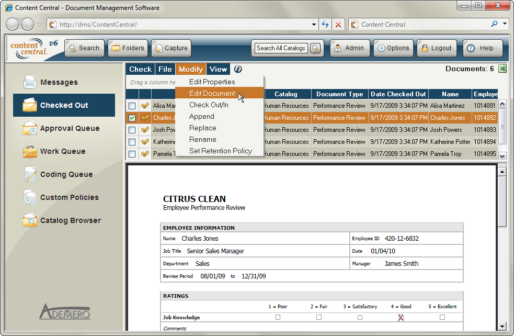Open the browser search provider dropdown arrow
The height and width of the screenshot is (336, 514).
[505, 24]
